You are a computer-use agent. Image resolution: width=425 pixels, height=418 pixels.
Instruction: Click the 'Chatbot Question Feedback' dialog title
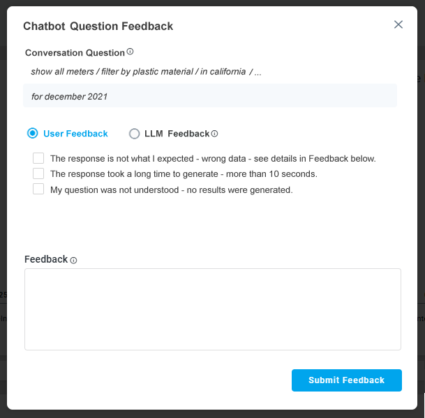98,26
